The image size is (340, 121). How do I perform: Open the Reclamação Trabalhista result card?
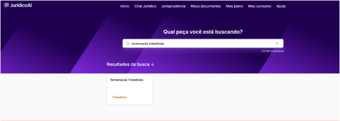click(x=130, y=90)
